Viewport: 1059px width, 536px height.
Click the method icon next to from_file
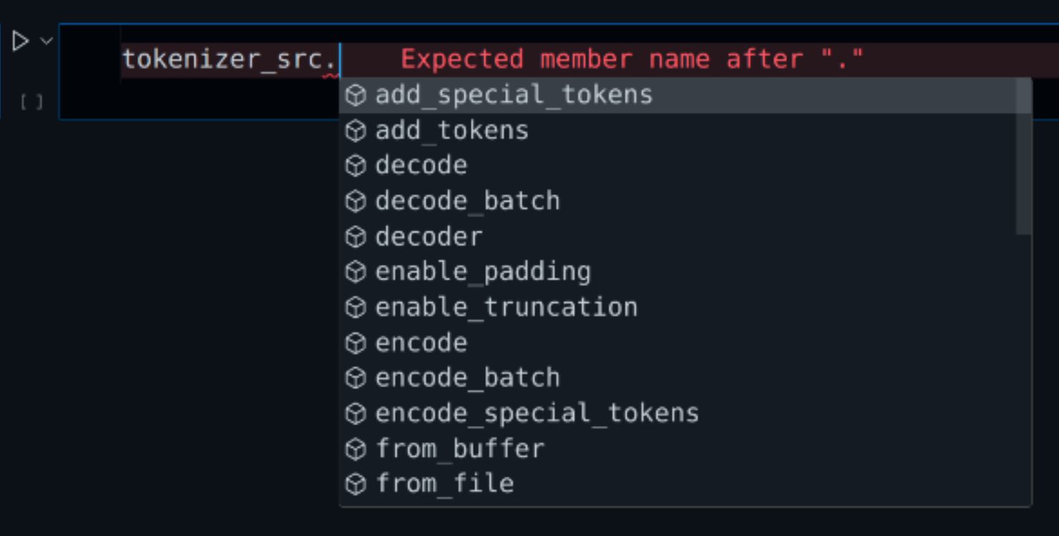[356, 483]
